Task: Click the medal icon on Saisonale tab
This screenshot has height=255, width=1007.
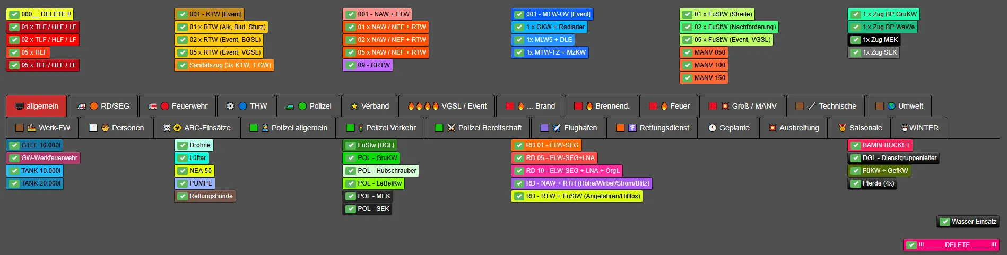Action: pos(842,128)
